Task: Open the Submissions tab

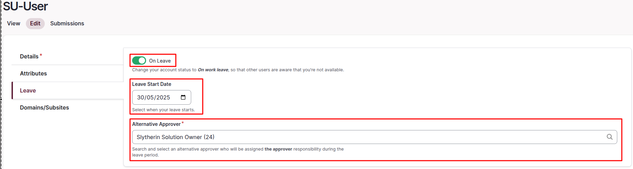Action: coord(67,23)
